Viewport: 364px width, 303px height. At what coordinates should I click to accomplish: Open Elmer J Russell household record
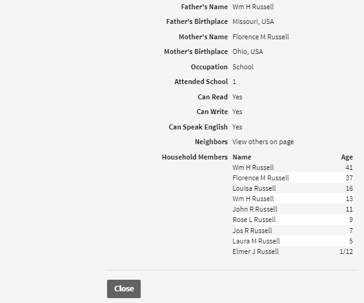tap(256, 251)
